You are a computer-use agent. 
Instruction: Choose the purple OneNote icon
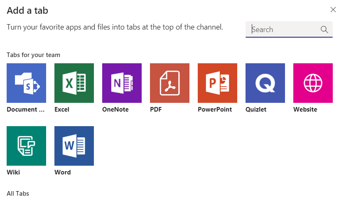click(x=122, y=83)
